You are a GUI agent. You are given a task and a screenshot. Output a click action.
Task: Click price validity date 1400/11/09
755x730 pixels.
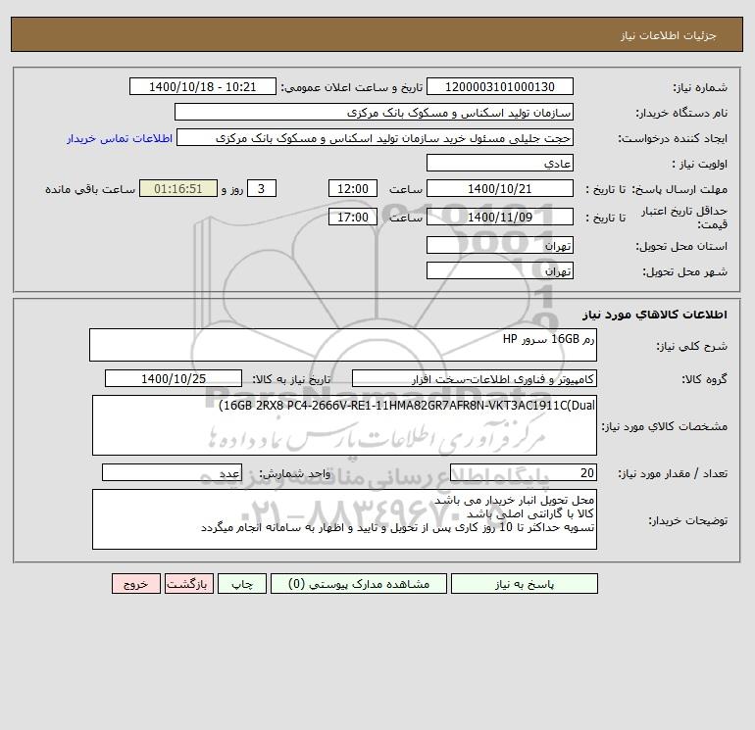(x=500, y=217)
